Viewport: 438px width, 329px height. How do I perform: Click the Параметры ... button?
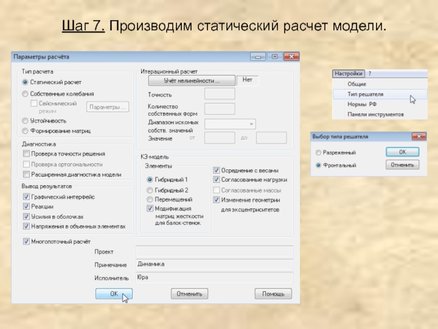coord(107,107)
